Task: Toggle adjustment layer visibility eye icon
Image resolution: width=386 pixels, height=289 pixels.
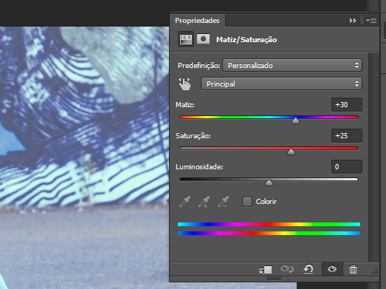Action: (332, 269)
